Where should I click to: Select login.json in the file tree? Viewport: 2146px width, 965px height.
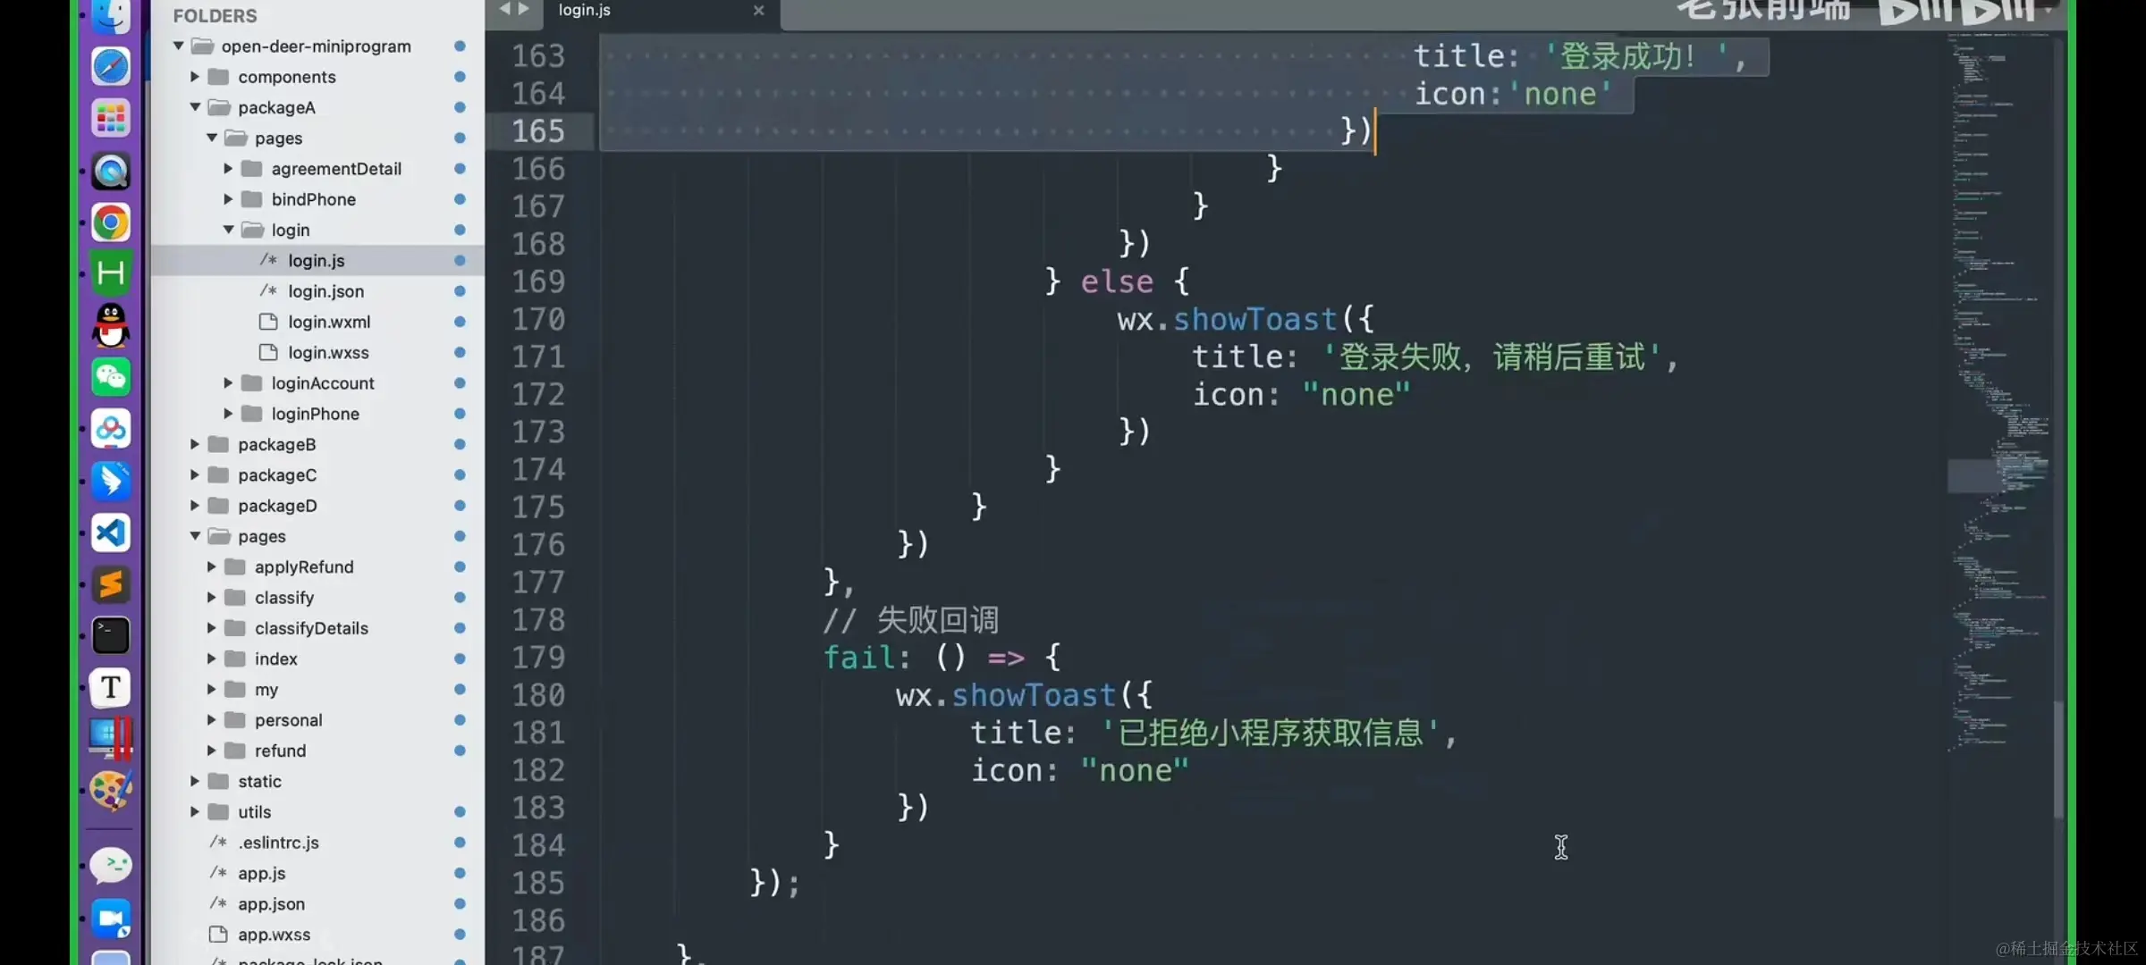pyautogui.click(x=325, y=291)
